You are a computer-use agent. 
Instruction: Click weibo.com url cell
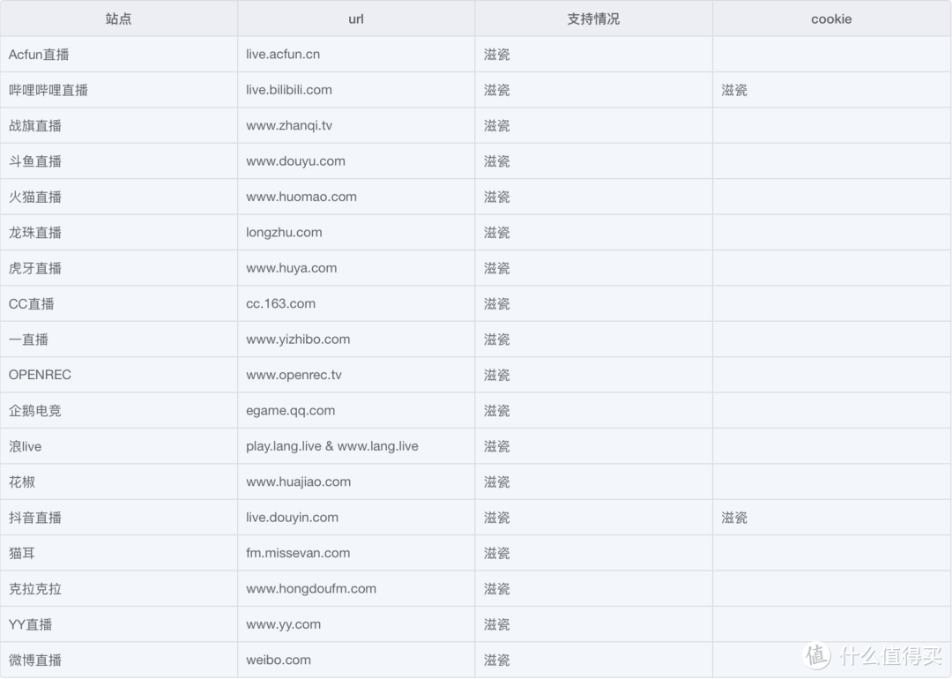[x=356, y=660]
